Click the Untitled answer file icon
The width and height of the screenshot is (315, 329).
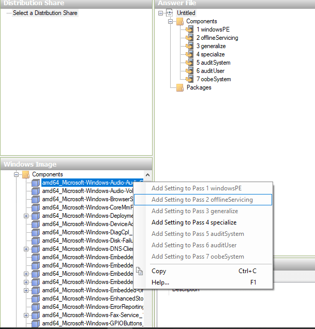(170, 13)
